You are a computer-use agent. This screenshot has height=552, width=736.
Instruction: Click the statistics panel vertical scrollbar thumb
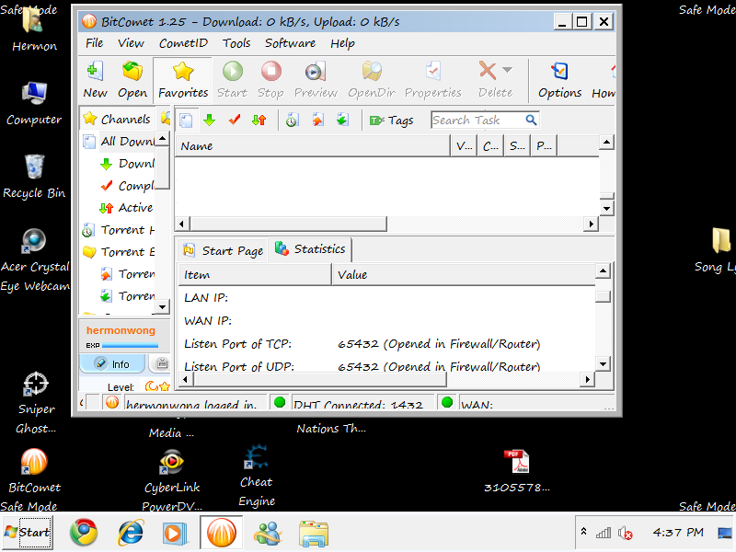click(603, 296)
